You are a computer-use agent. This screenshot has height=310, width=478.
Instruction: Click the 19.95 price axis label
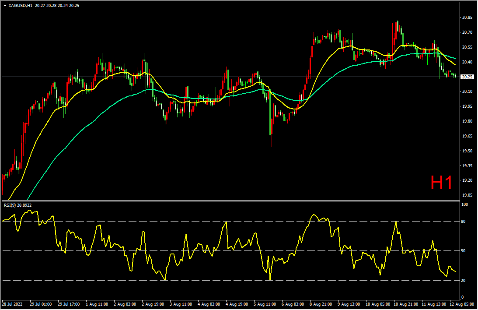[x=468, y=106]
